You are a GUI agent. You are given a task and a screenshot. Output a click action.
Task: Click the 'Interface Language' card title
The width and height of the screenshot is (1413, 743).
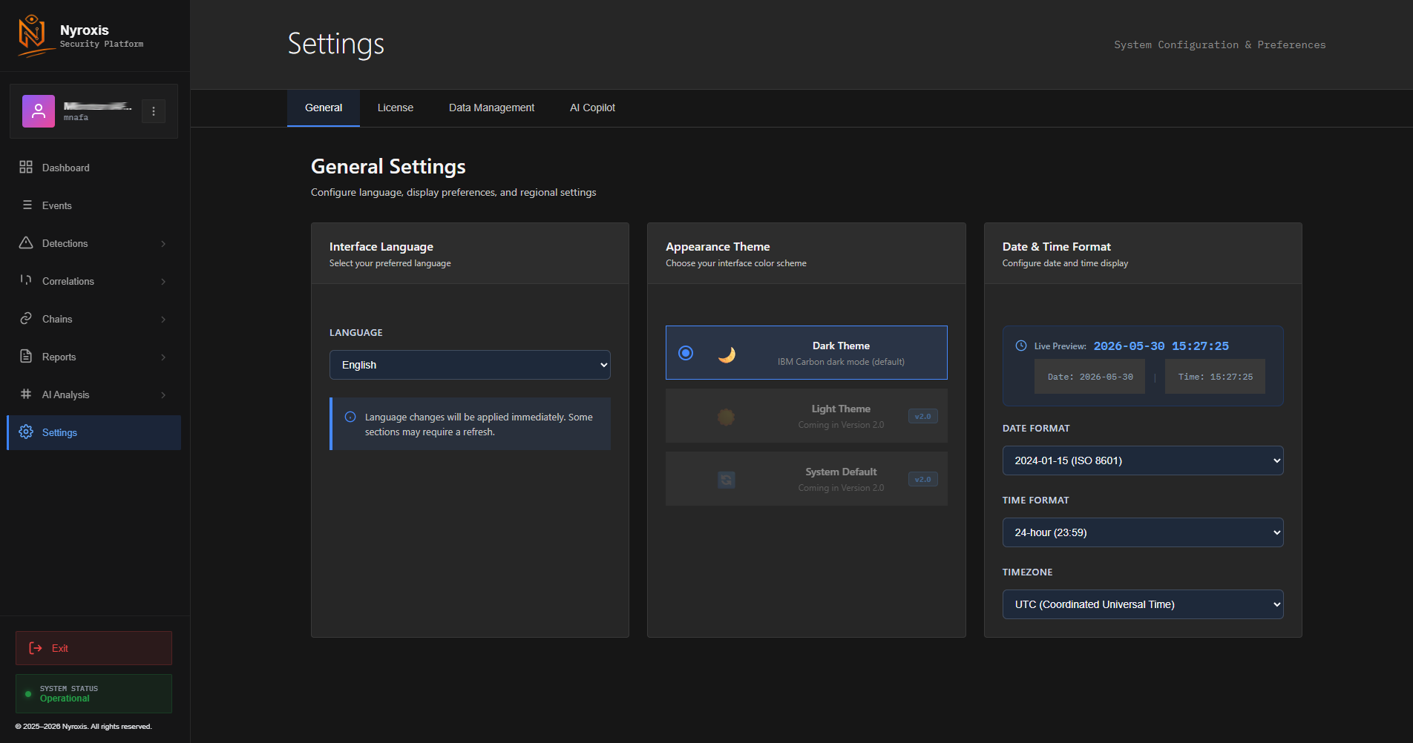(381, 247)
